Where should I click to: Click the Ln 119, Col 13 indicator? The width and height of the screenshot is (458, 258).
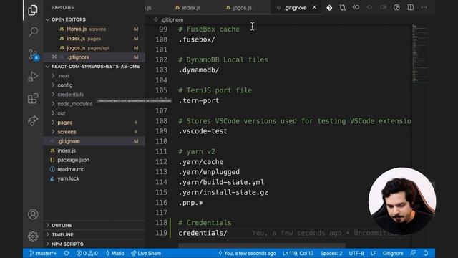(298, 253)
